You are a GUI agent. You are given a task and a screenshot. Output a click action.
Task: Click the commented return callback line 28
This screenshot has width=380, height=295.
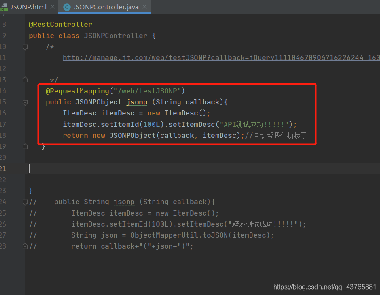[x=132, y=246]
